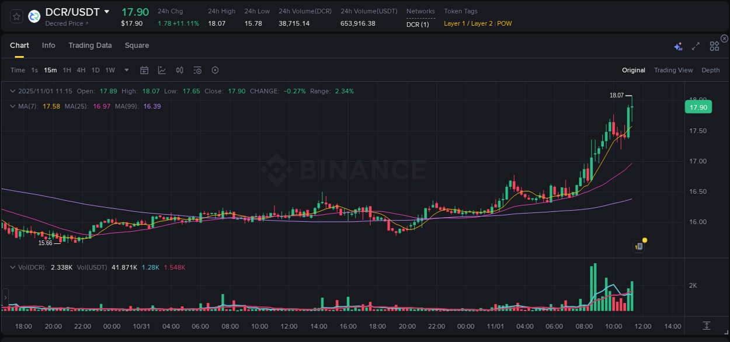Open the DCR/USDT pair selector dropdown

107,11
